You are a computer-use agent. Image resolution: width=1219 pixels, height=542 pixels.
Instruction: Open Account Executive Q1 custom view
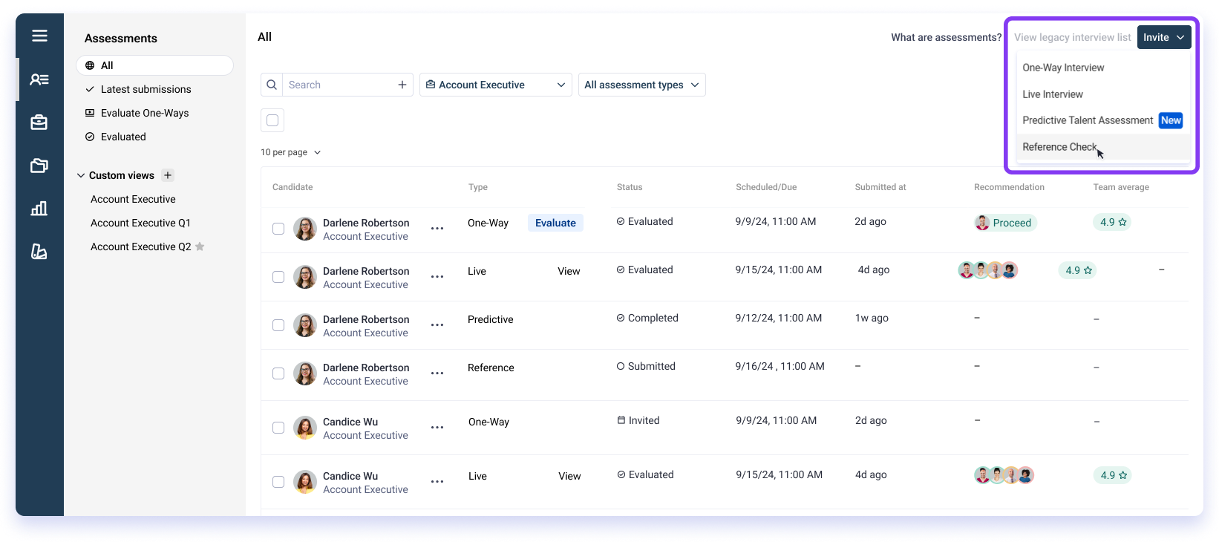coord(140,223)
